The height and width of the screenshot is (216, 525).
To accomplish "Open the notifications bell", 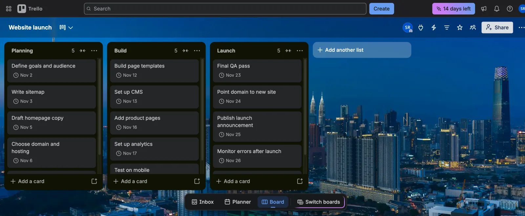I will [x=497, y=9].
